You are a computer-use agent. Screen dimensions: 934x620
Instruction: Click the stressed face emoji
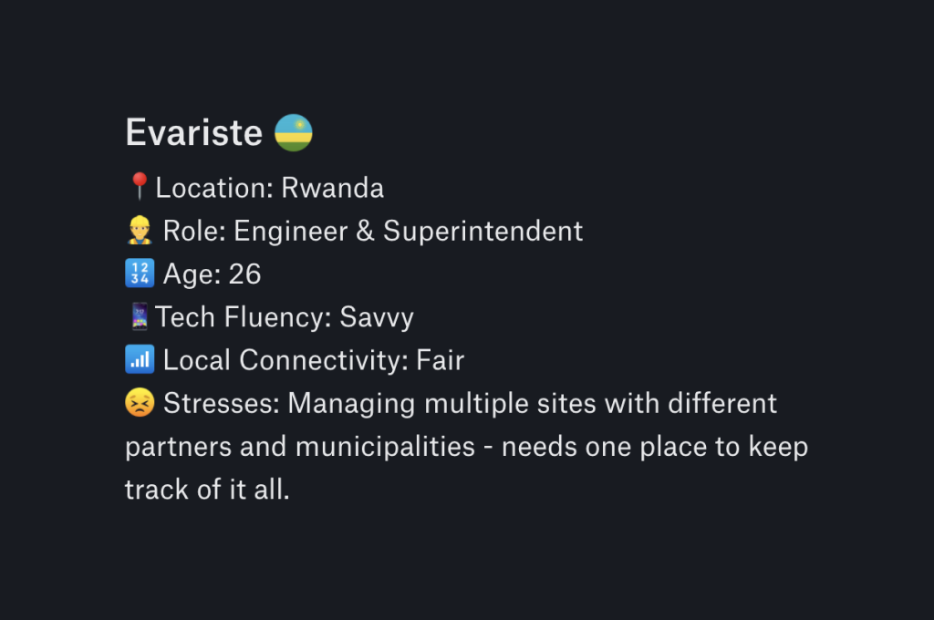pos(140,403)
